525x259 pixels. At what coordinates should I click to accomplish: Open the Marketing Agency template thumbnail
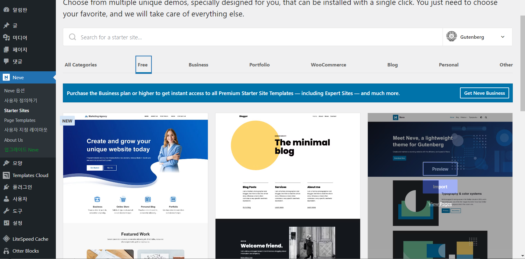point(136,186)
